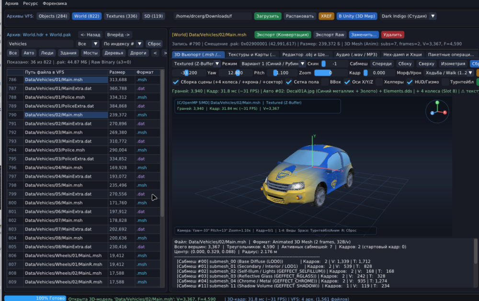Open the Все dropdown beside the Vehicles field
Image resolution: width=479 pixels, height=301 pixels.
88,44
